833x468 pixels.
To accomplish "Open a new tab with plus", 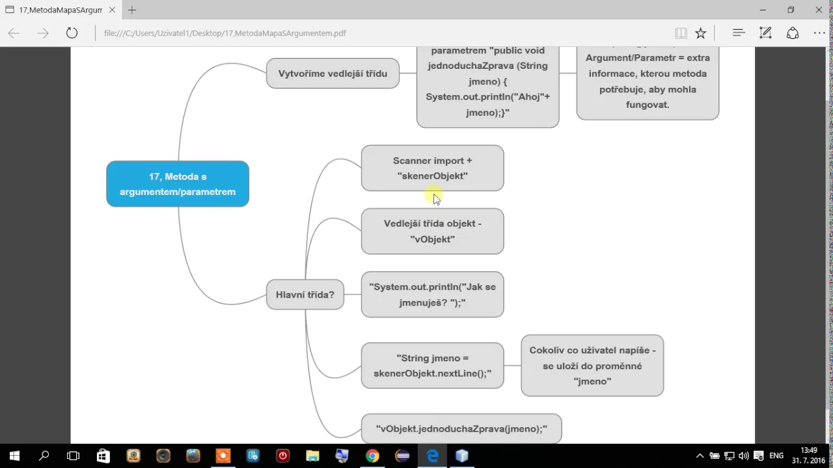I will pyautogui.click(x=132, y=10).
